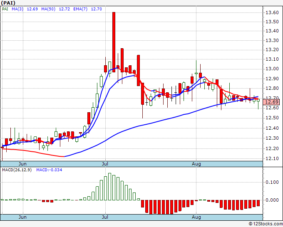Click the 12.10 price axis label
This screenshot has height=227, width=283.
pos(272,159)
